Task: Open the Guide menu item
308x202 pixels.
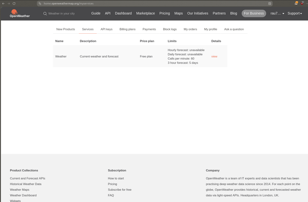Action: pos(95,13)
